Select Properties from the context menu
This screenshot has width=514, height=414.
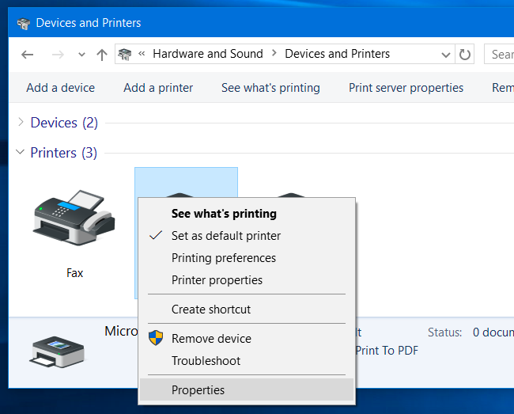198,389
